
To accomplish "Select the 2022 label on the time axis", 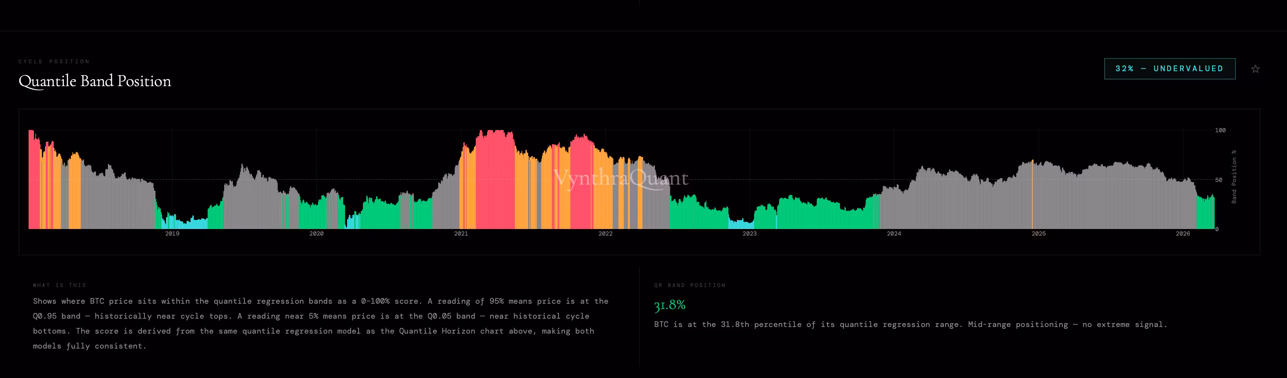I will click(x=605, y=233).
